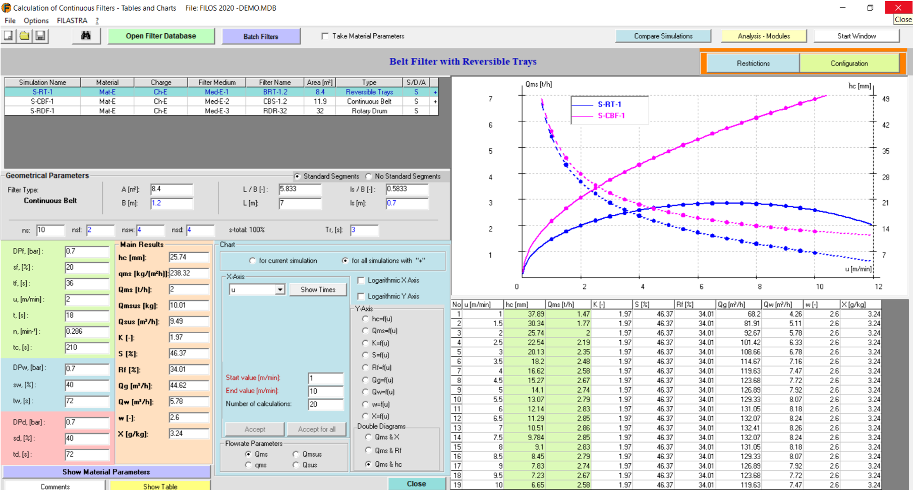
Task: Click the Batch Filters button
Action: pos(261,36)
